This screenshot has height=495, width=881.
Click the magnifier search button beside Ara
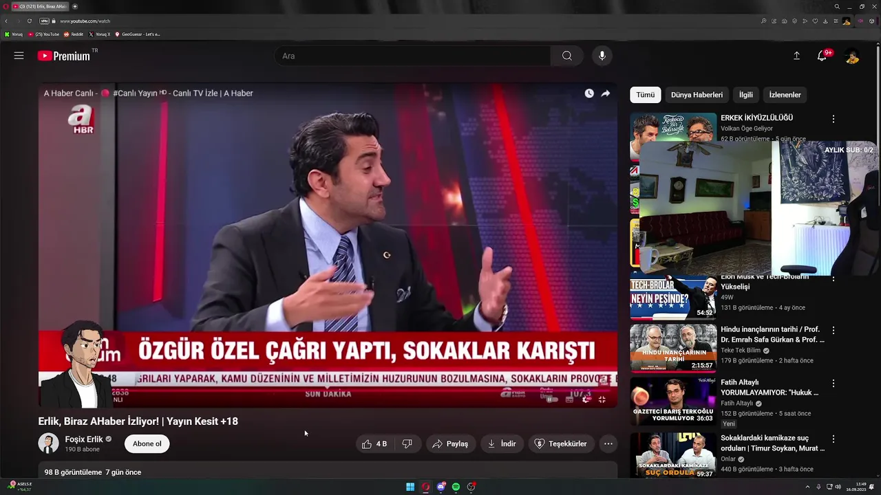[x=566, y=56]
